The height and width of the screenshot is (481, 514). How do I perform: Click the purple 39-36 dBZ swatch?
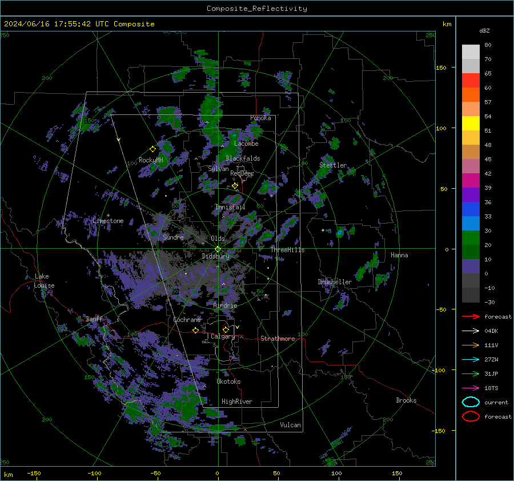471,195
